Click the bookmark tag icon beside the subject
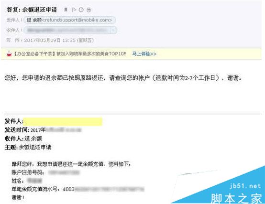 pos(66,10)
